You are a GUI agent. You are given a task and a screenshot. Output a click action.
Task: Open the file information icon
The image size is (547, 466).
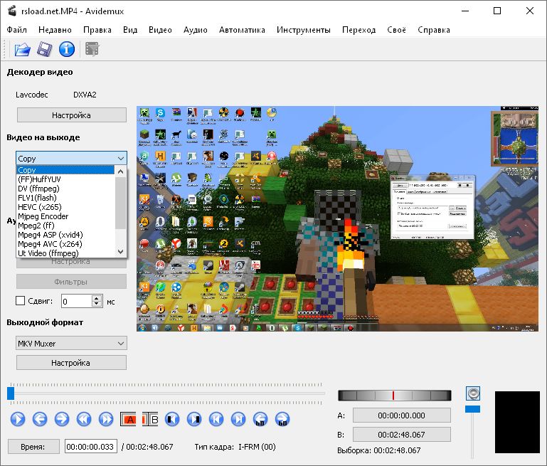click(x=67, y=49)
